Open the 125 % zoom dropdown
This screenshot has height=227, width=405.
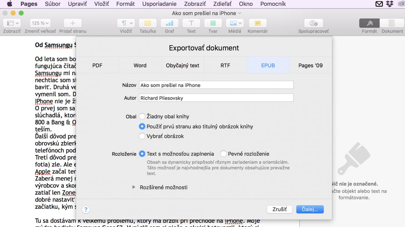point(40,23)
